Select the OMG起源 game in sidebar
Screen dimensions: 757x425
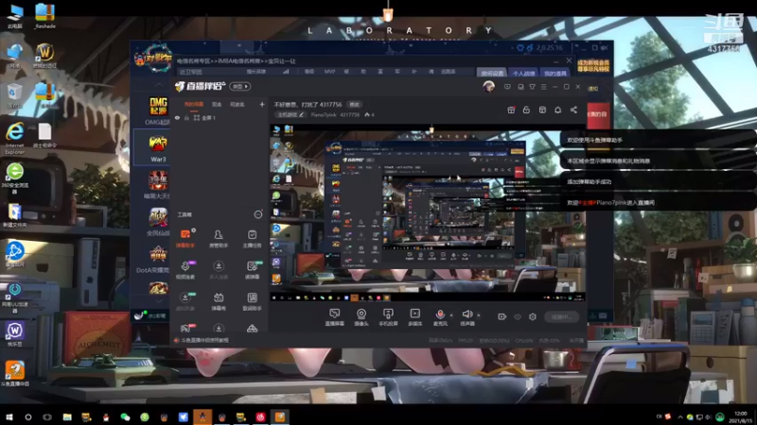[157, 111]
